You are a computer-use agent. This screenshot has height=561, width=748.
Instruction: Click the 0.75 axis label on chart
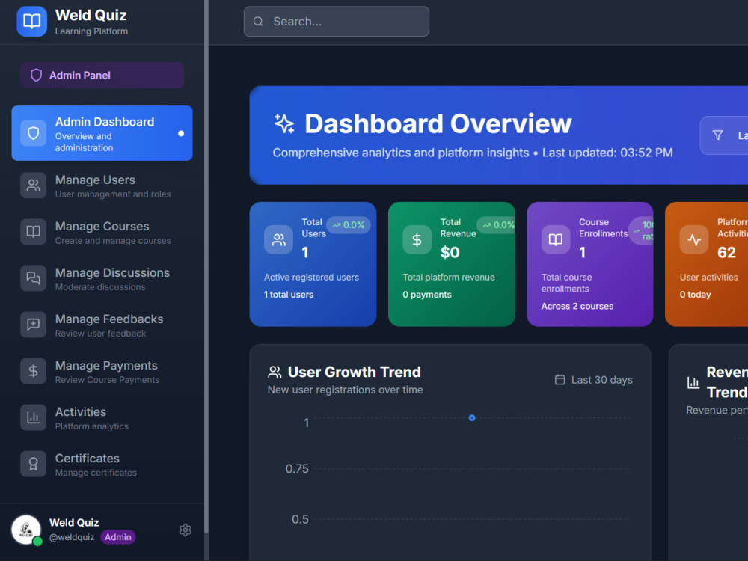[x=297, y=469]
